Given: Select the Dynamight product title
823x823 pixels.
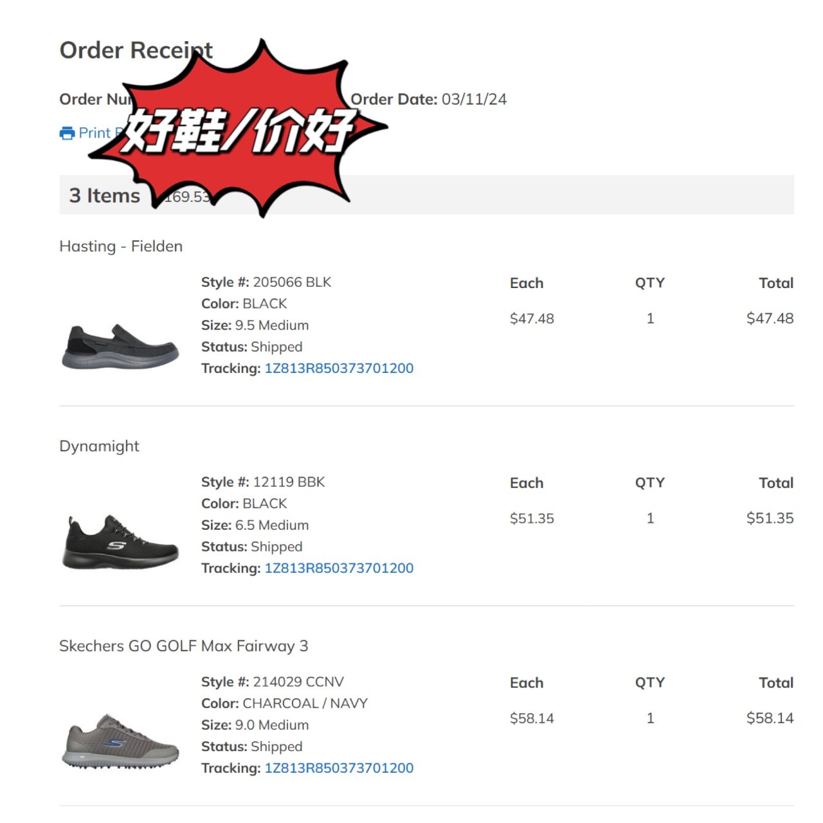Looking at the screenshot, I should 99,446.
